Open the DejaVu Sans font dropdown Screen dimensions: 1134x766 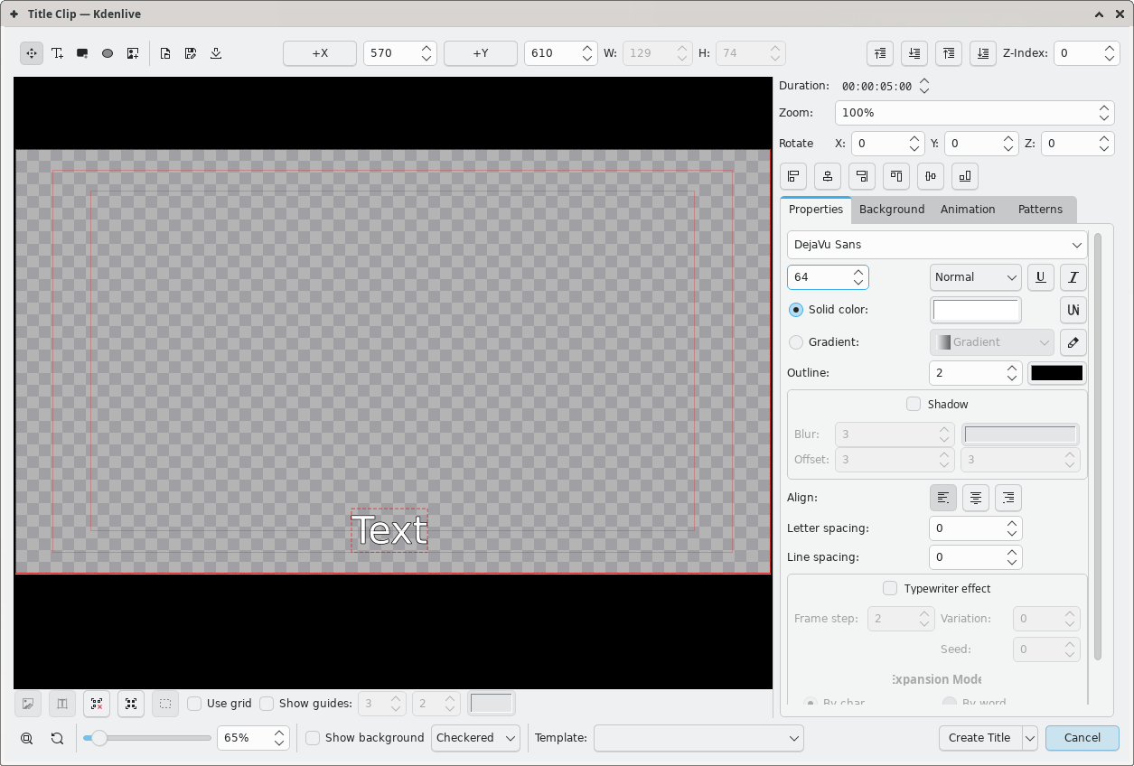pyautogui.click(x=937, y=245)
